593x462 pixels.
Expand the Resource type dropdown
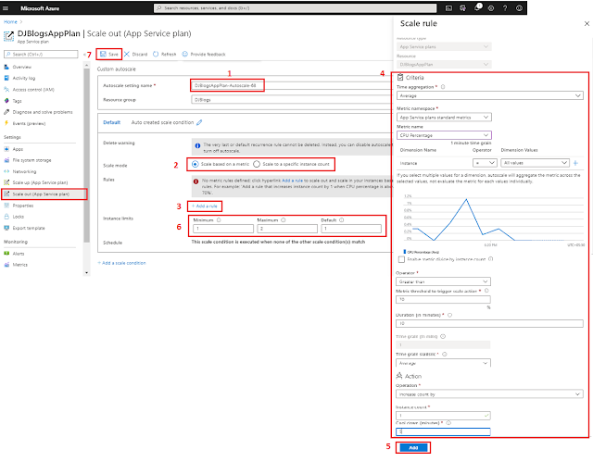tap(444, 46)
